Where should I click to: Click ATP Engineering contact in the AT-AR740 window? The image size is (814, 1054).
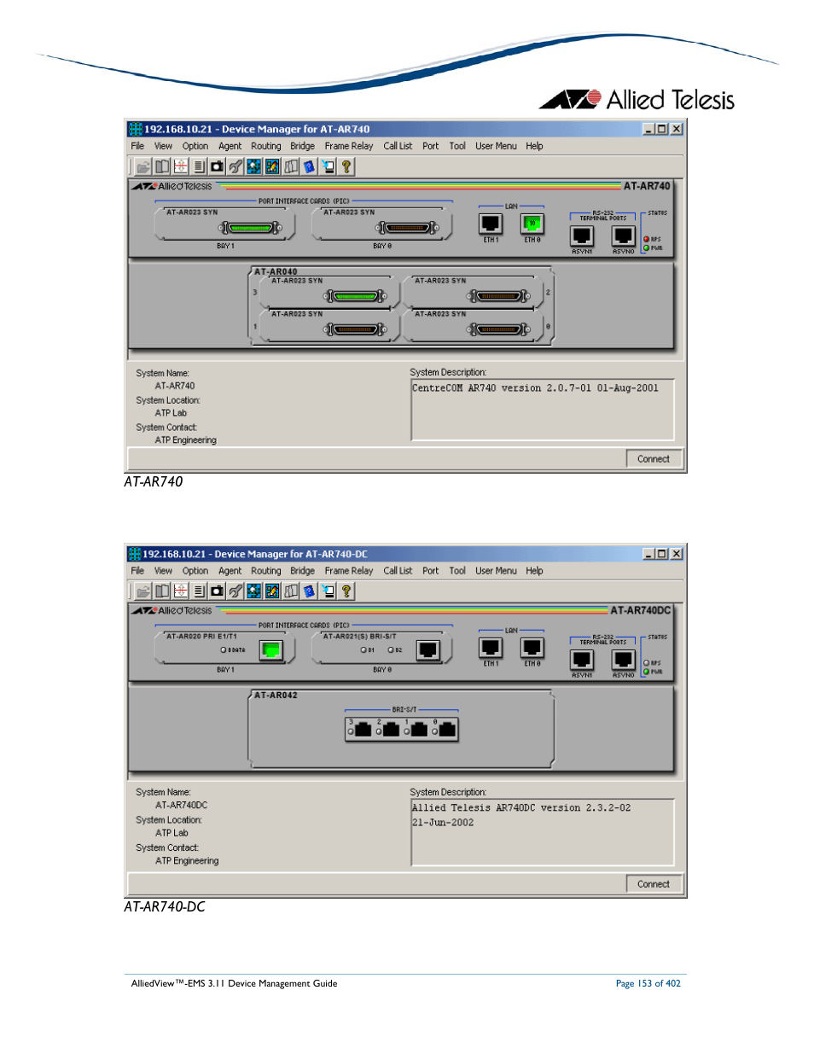click(x=186, y=440)
